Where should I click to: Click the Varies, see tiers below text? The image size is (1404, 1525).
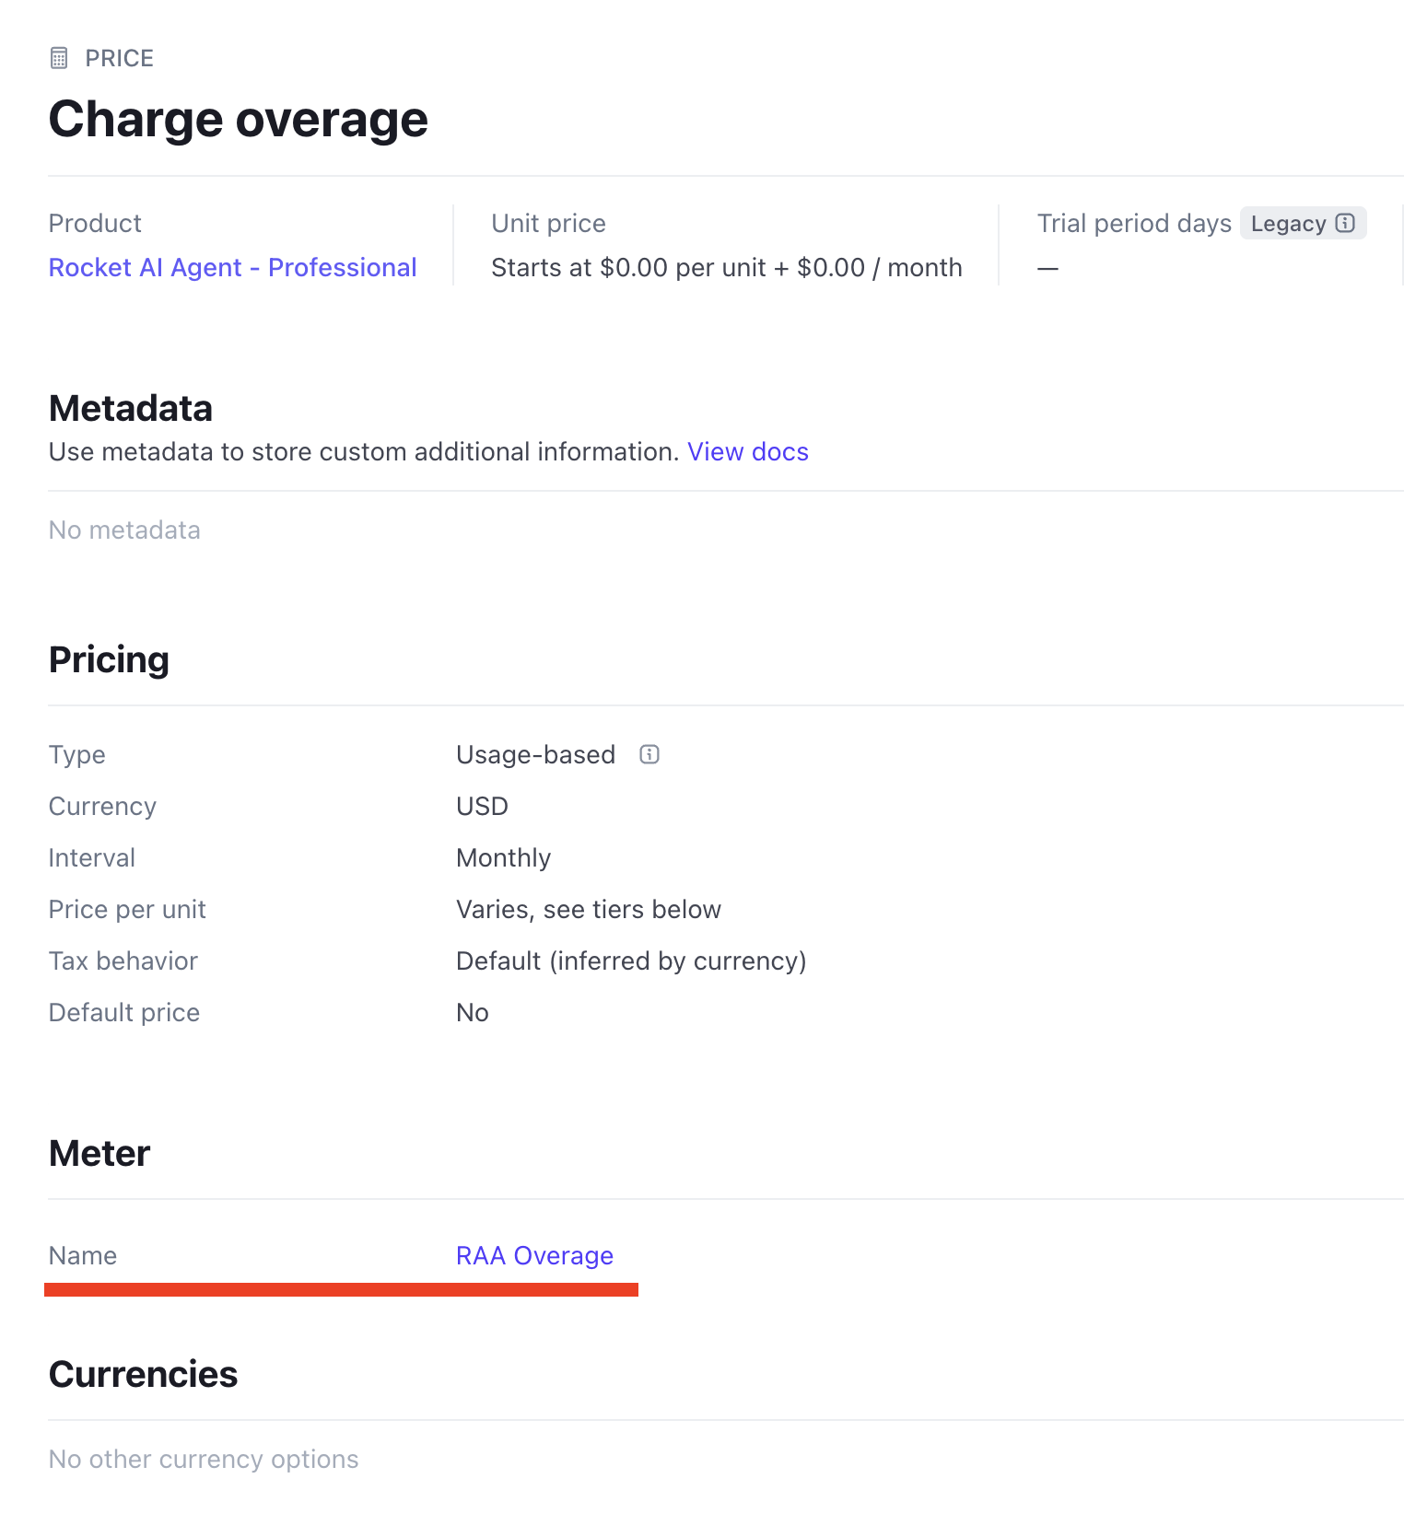point(588,909)
